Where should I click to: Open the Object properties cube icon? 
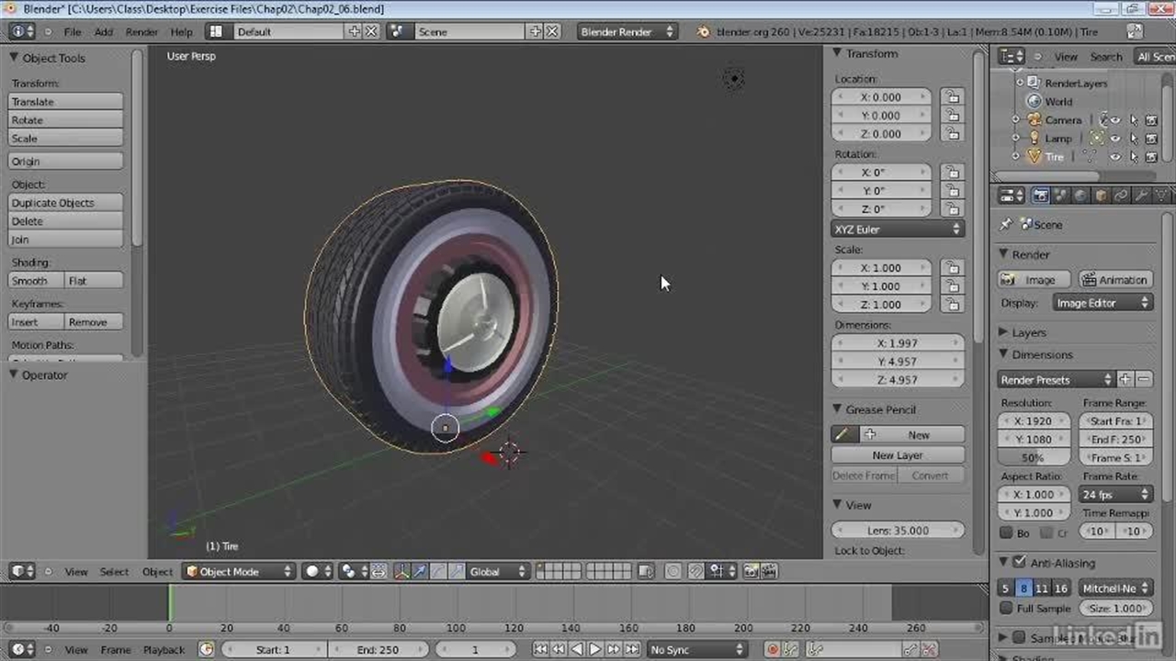tap(1101, 196)
